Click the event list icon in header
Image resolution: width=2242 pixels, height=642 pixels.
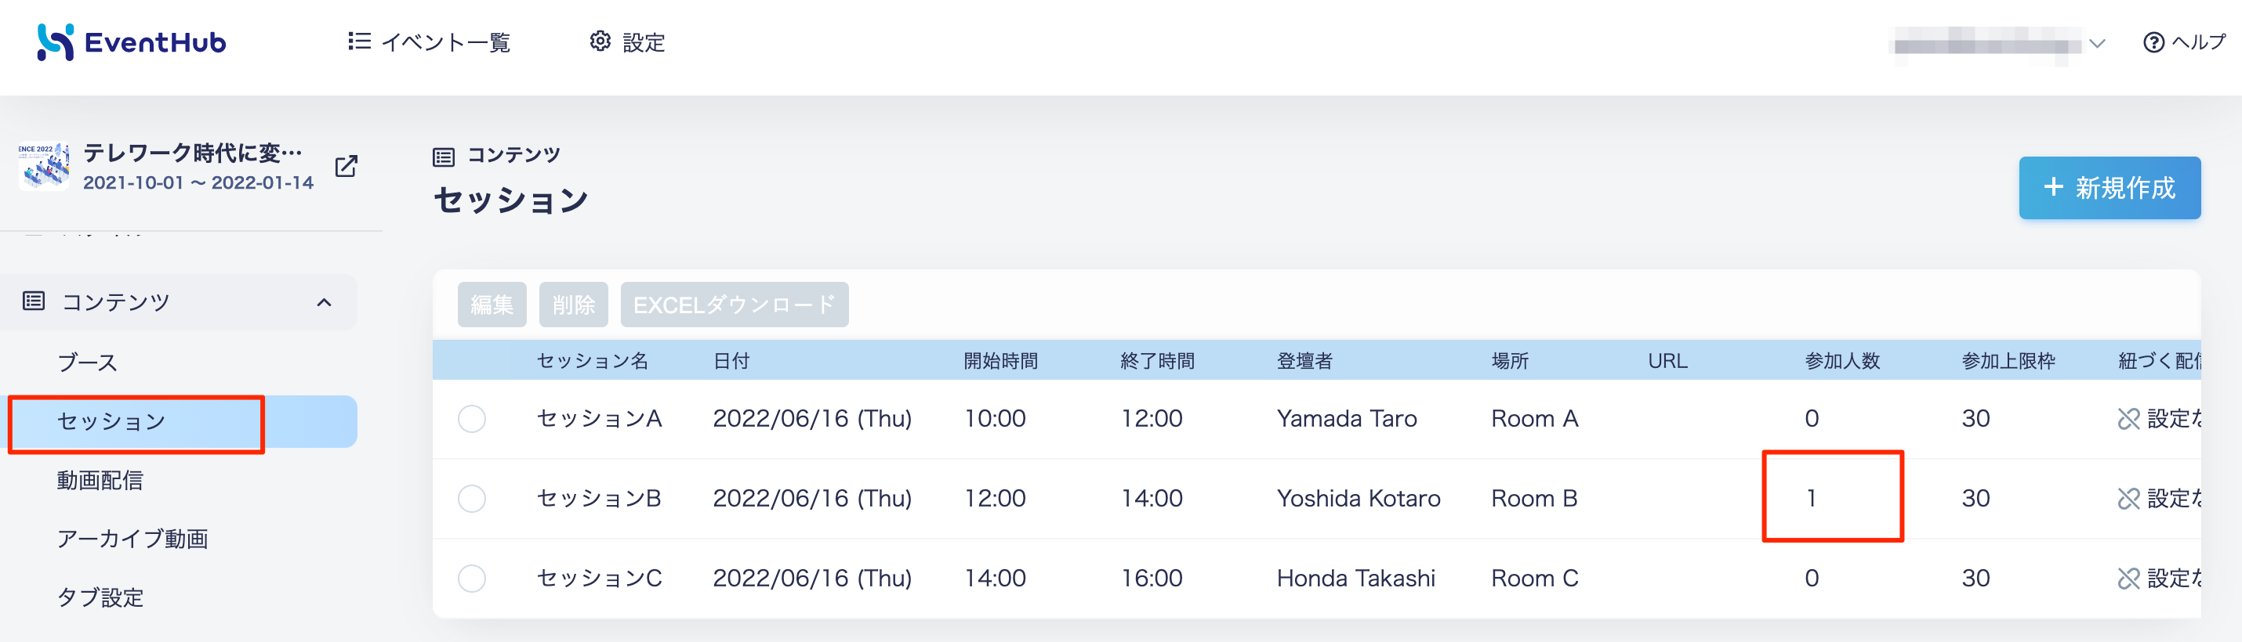358,41
